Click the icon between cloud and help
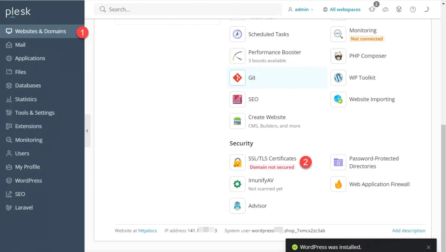446x252 pixels. (x=399, y=10)
